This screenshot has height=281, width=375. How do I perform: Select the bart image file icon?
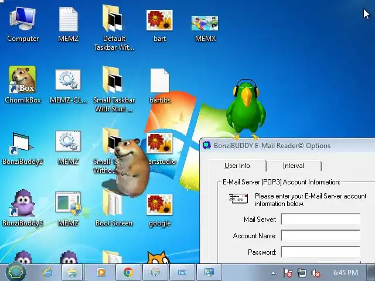[159, 25]
